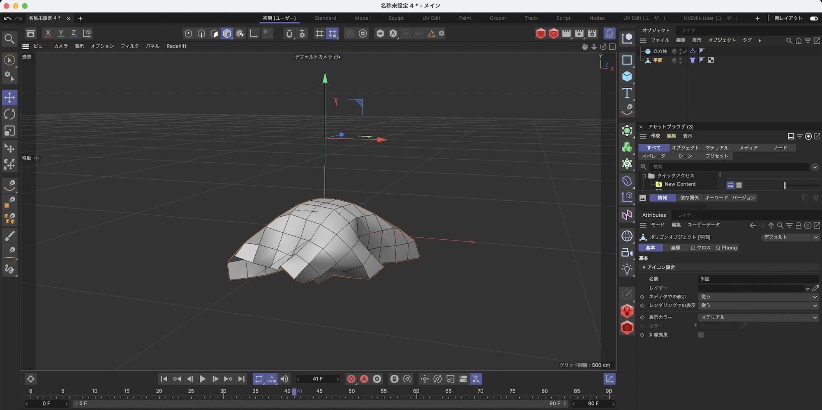
Task: Toggle the new layout switch
Action: coord(813,18)
